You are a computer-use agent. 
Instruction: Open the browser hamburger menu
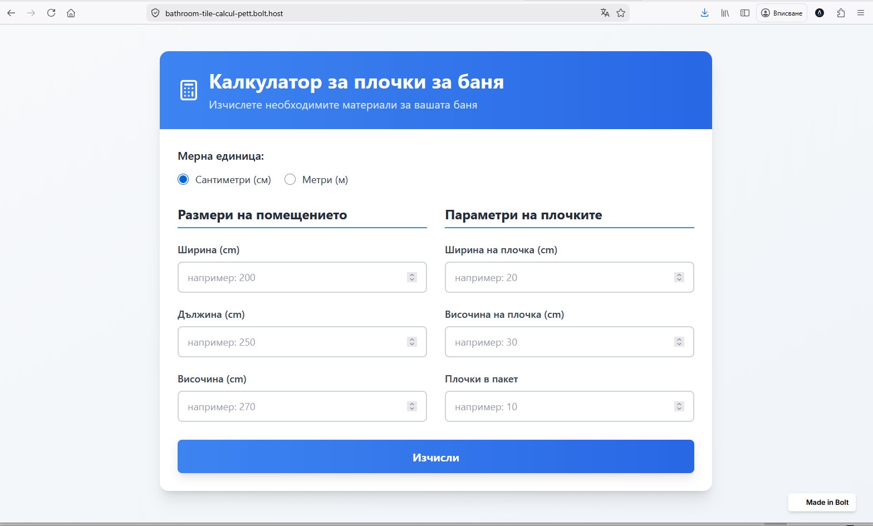pyautogui.click(x=861, y=13)
